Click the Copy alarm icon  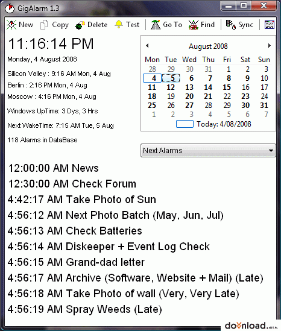point(44,25)
